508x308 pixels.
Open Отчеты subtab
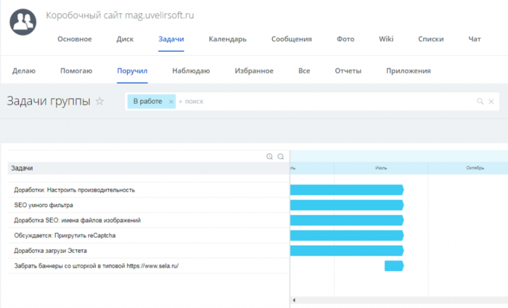(x=348, y=70)
